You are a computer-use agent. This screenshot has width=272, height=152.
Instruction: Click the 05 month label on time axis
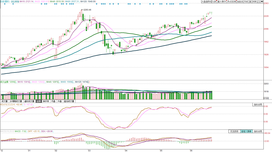point(161,150)
